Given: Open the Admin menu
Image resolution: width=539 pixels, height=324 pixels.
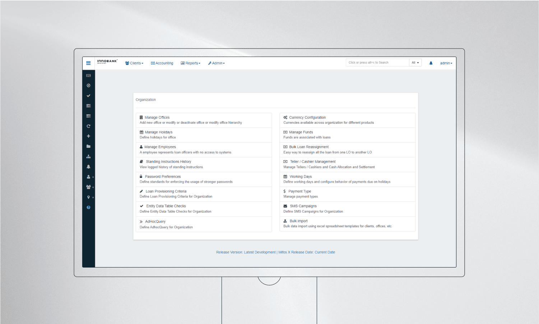Looking at the screenshot, I should tap(216, 63).
